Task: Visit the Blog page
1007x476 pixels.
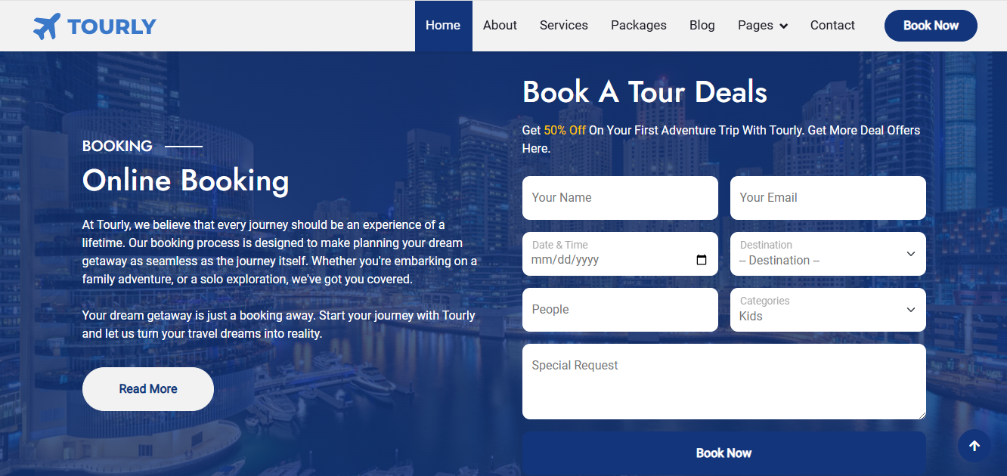Action: point(702,26)
